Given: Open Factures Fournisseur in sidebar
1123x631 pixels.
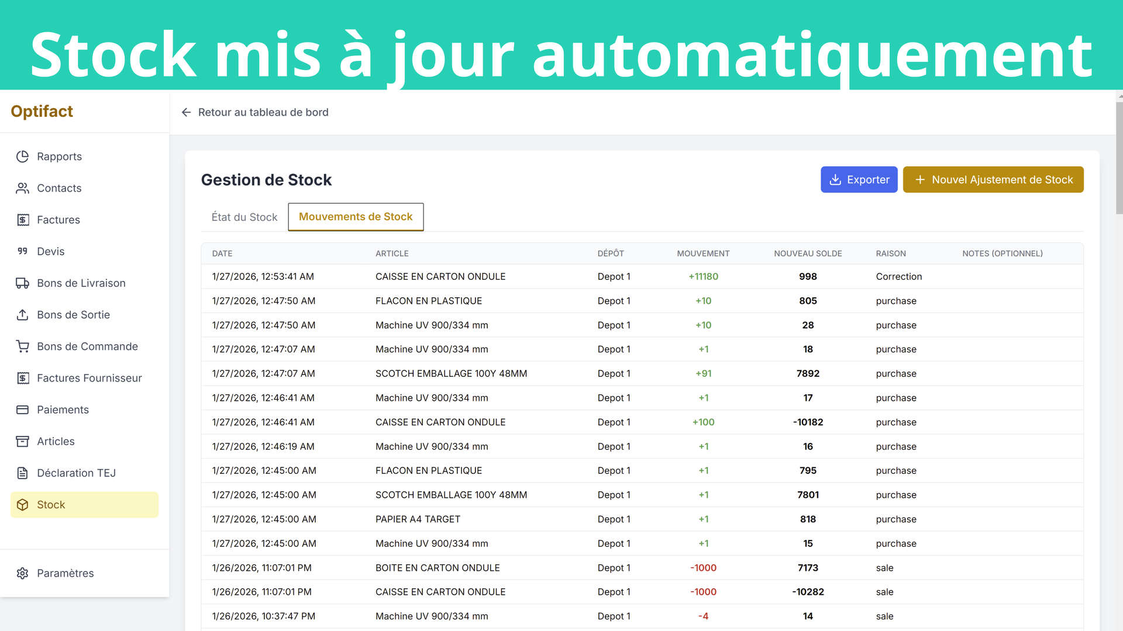Looking at the screenshot, I should [x=89, y=378].
